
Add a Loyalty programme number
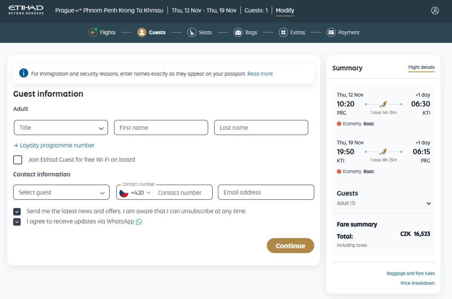[54, 145]
